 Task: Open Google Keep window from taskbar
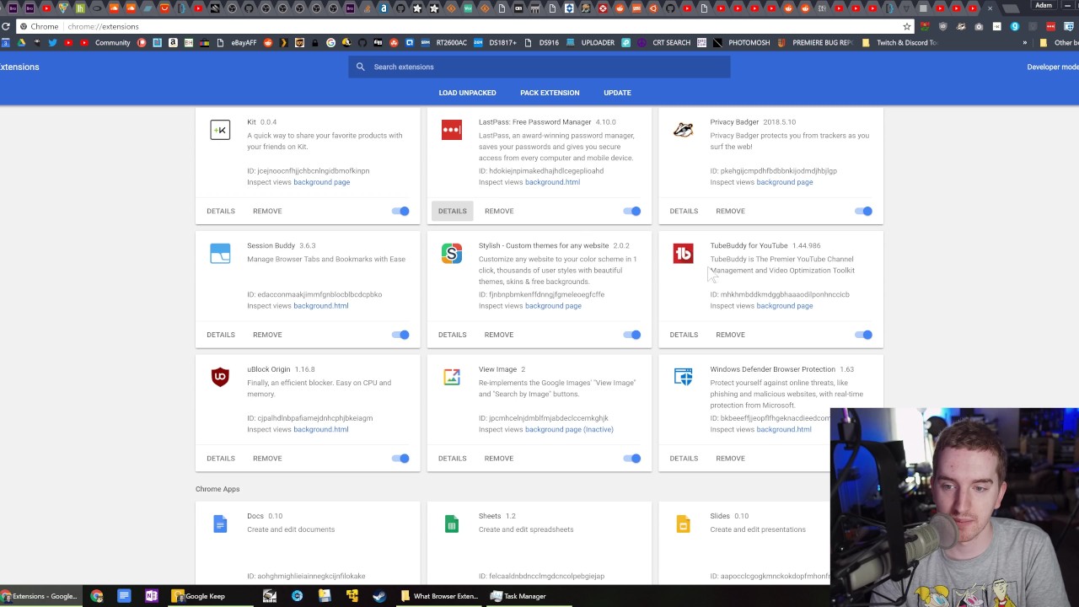tap(199, 596)
